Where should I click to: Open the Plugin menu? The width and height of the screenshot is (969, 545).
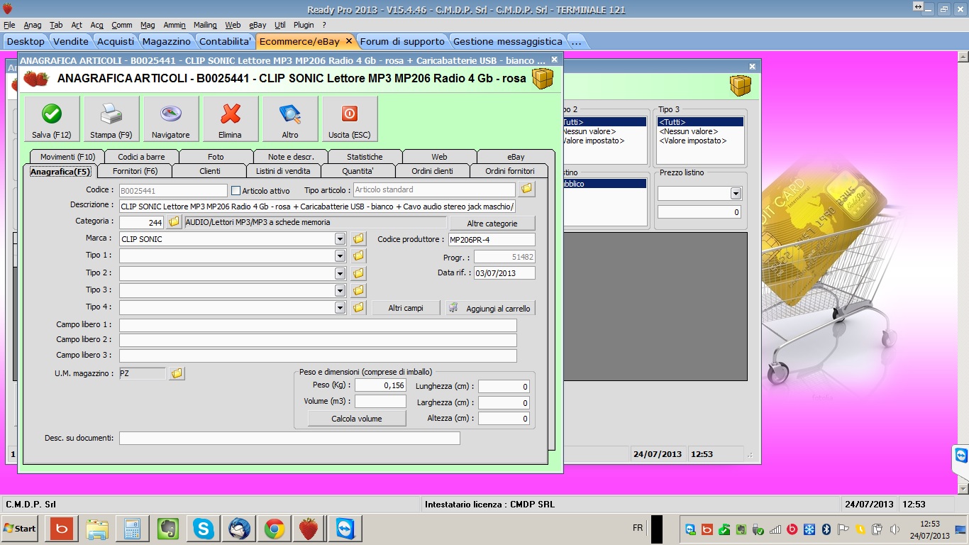[x=304, y=25]
